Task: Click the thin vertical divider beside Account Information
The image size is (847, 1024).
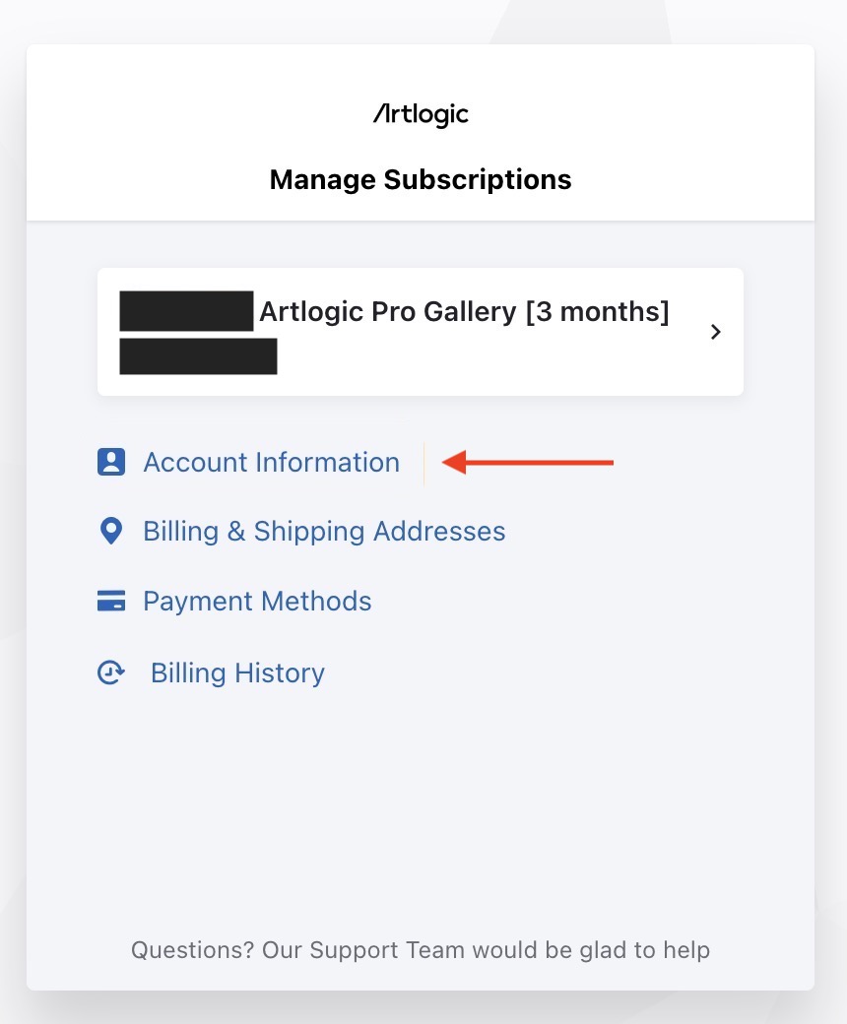Action: pos(423,464)
